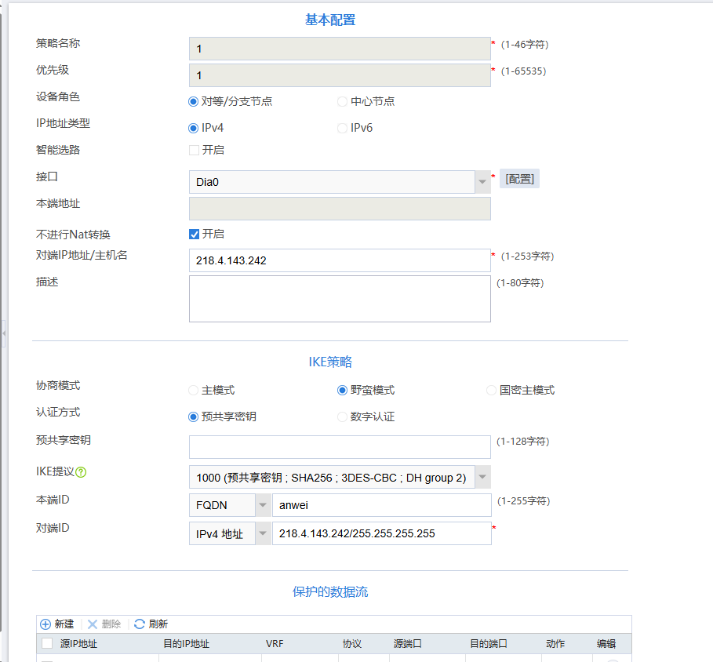
Task: Click the 源IP地址 column header
Action: click(x=78, y=643)
